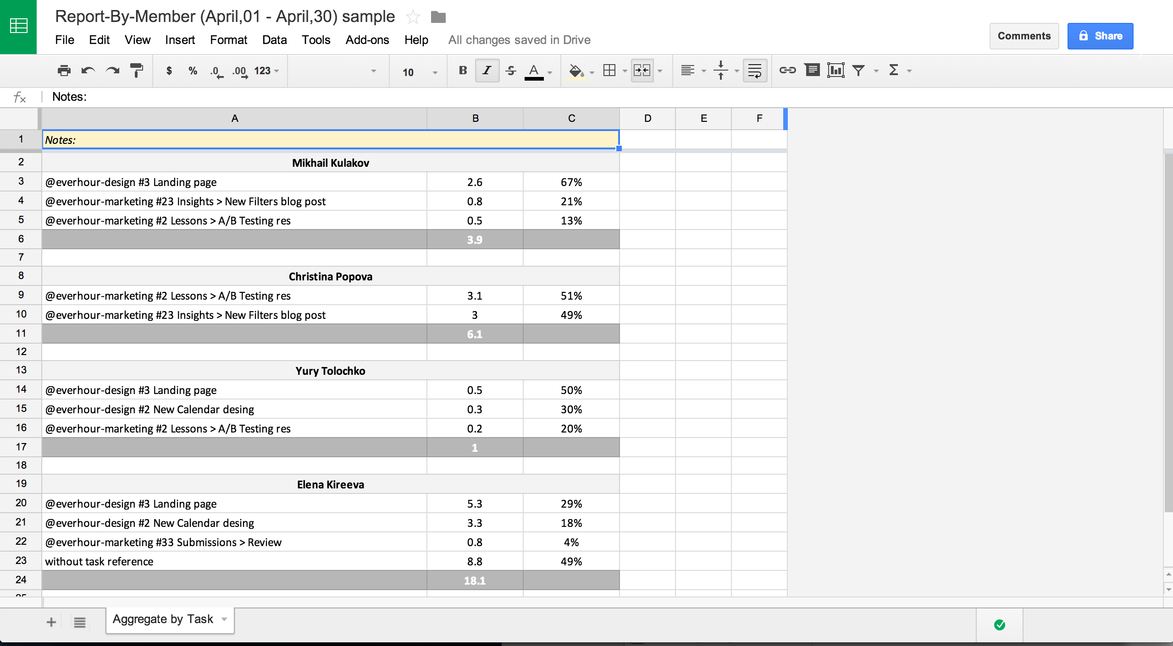Click the insert link icon

coord(787,71)
